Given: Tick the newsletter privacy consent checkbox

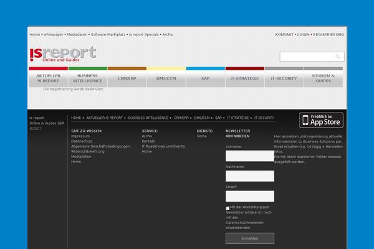Looking at the screenshot, I should point(228,208).
